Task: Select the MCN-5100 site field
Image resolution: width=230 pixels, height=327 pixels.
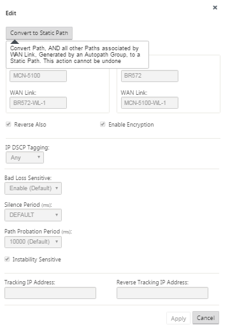Action: [x=38, y=76]
